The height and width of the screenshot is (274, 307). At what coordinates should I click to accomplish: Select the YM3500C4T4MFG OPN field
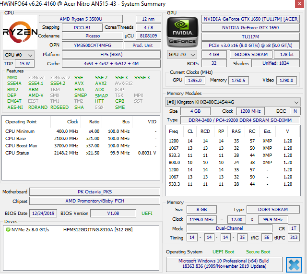[93, 45]
